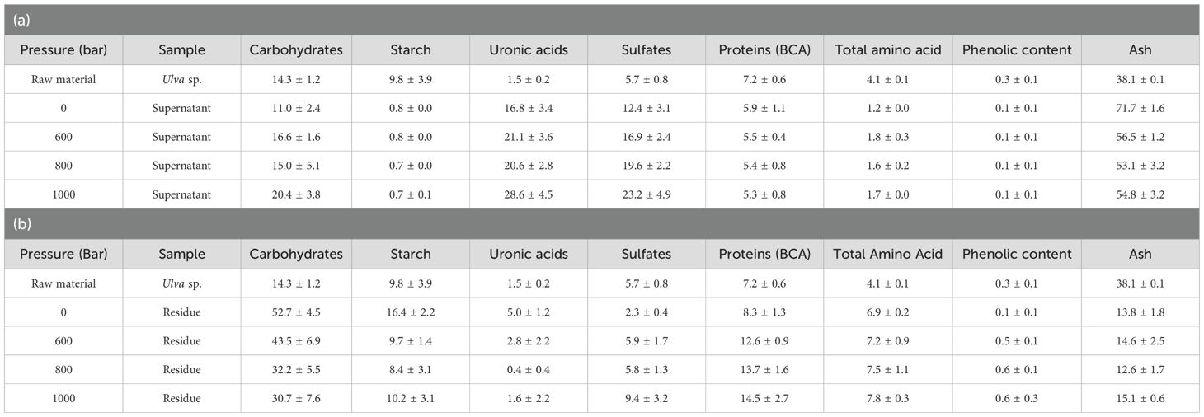
Task: Click the 23.2 ± 4.9 sulfates cell
Action: [647, 195]
